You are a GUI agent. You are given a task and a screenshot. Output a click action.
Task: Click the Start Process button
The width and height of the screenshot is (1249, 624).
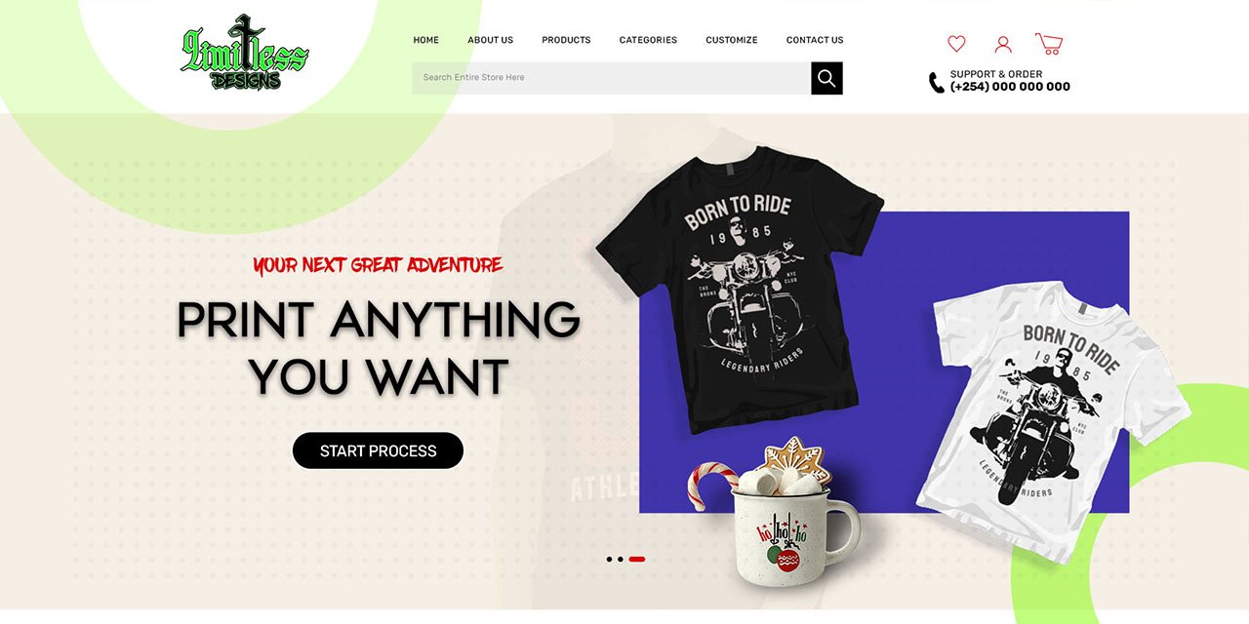point(378,450)
